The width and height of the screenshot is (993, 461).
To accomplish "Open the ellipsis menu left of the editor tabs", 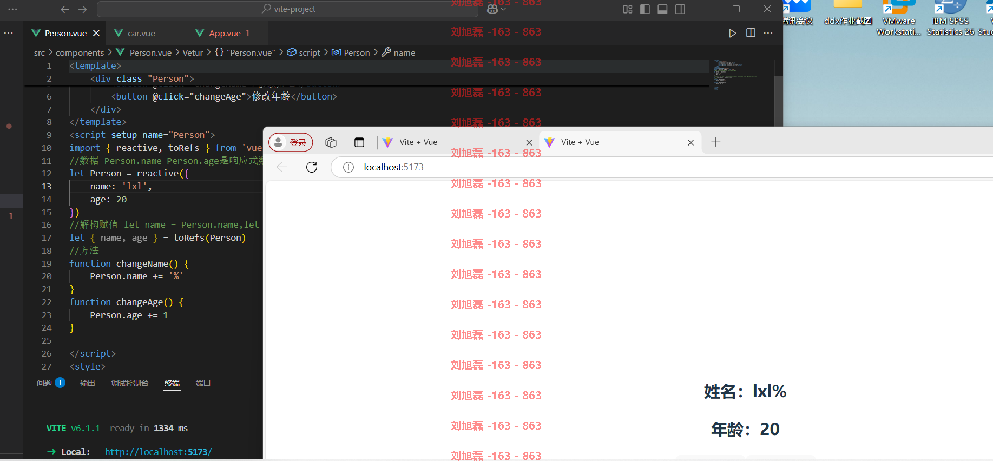I will pyautogui.click(x=9, y=33).
